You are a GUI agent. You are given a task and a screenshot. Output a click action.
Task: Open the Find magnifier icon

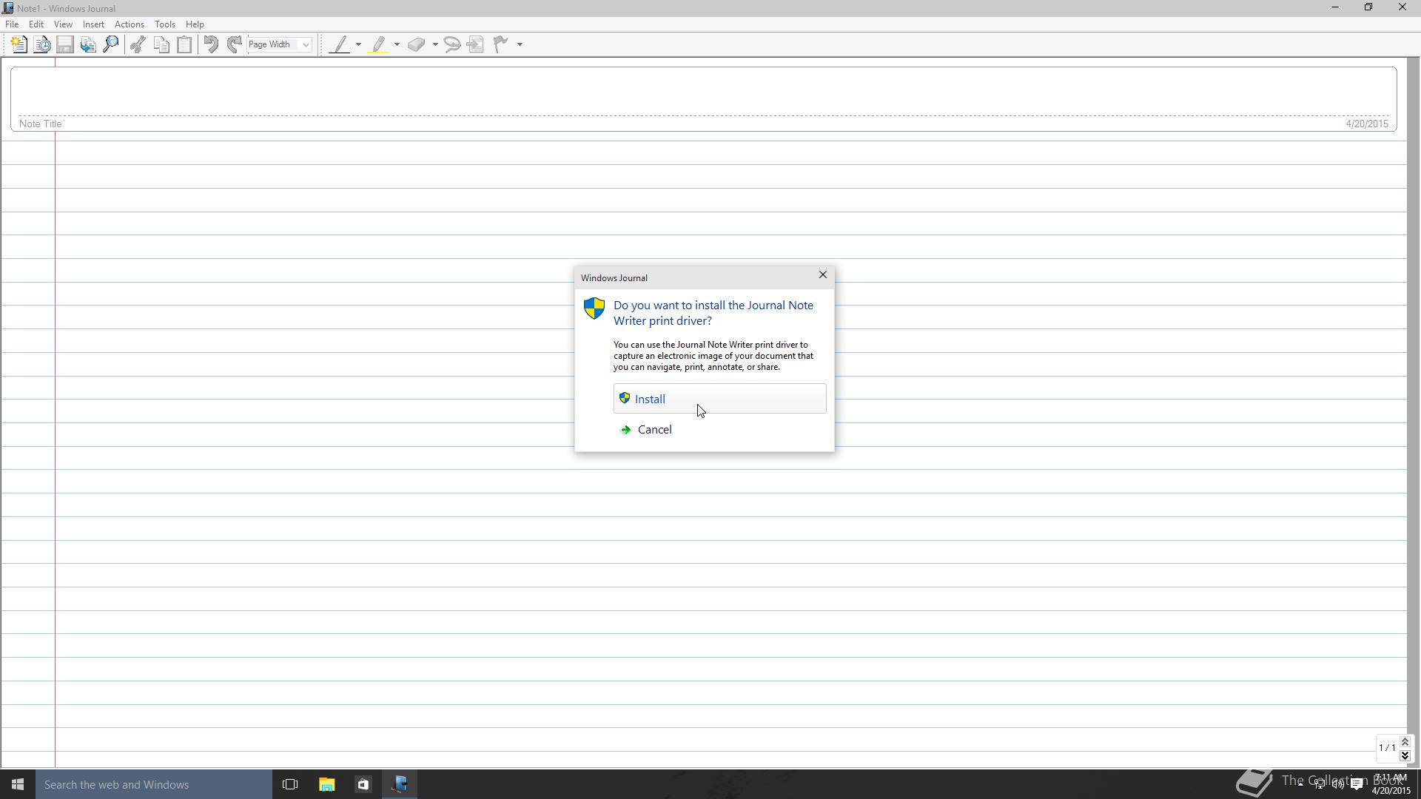(x=111, y=44)
